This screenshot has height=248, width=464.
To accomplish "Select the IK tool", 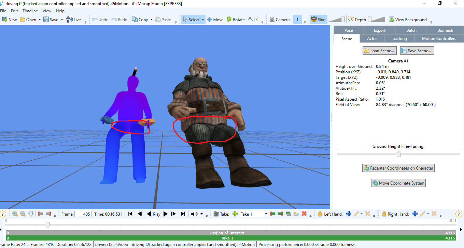I will click(253, 19).
